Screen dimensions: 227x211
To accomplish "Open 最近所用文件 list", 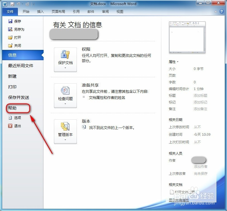I will click(21, 66).
